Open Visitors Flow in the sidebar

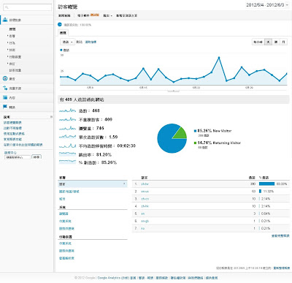[15, 70]
